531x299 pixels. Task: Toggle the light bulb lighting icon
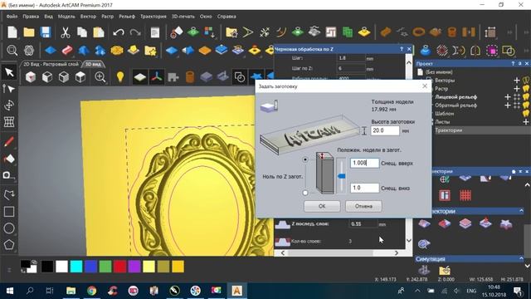[119, 77]
